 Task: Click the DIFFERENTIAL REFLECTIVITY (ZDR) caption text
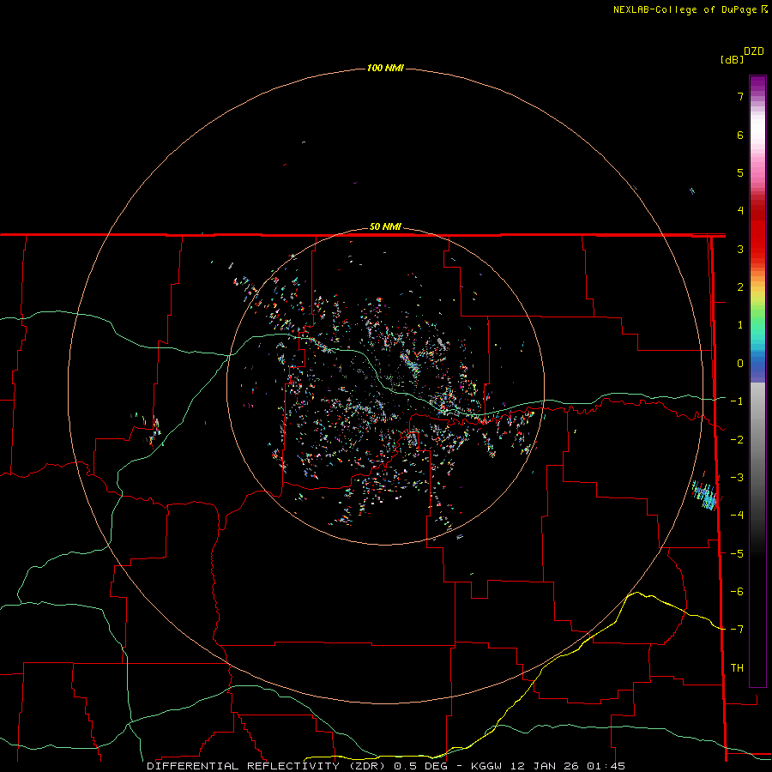coord(268,766)
